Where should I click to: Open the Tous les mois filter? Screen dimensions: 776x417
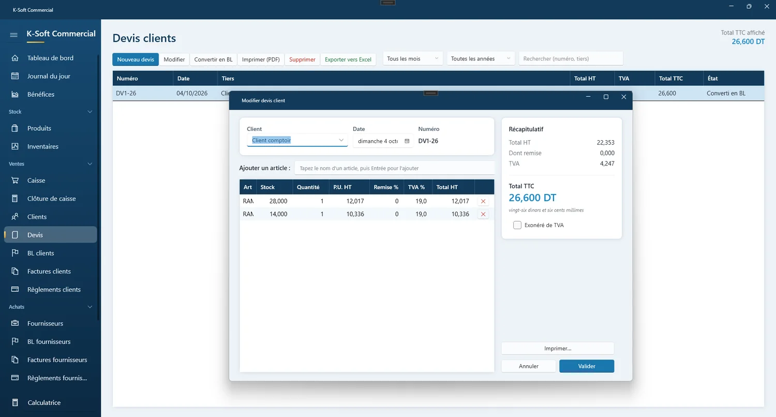[x=413, y=59]
